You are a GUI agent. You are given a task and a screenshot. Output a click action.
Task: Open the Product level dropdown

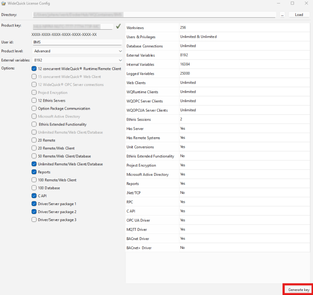pyautogui.click(x=77, y=51)
